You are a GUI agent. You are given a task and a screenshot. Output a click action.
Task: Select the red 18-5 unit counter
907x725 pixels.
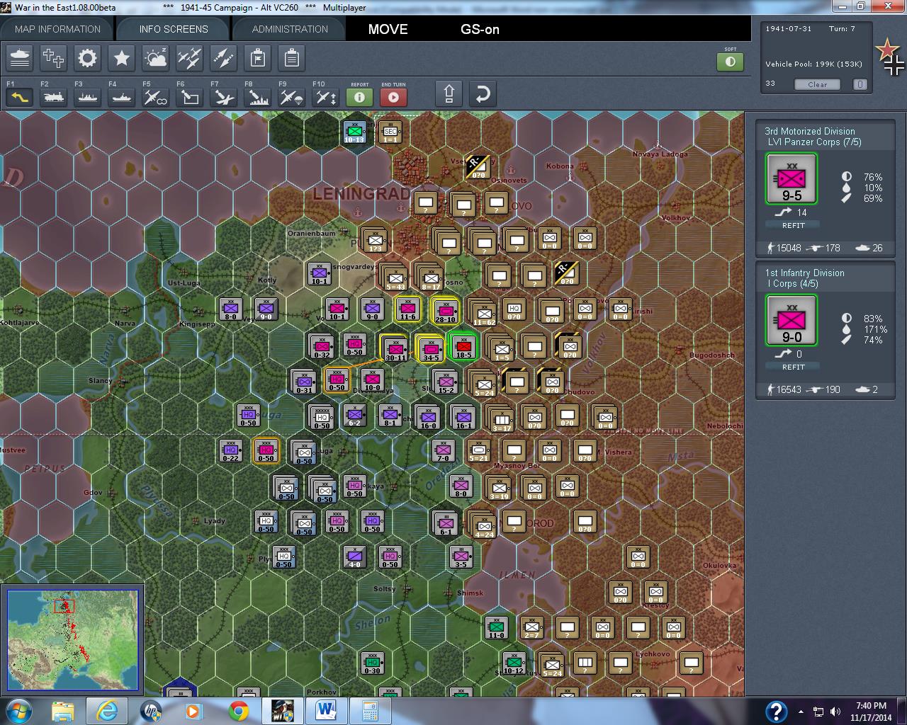[x=463, y=347]
